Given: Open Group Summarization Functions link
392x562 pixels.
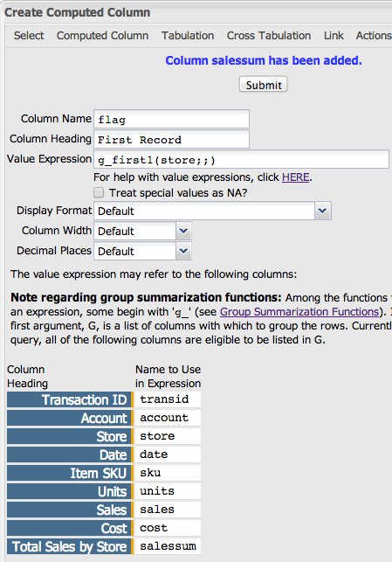Looking at the screenshot, I should point(299,312).
